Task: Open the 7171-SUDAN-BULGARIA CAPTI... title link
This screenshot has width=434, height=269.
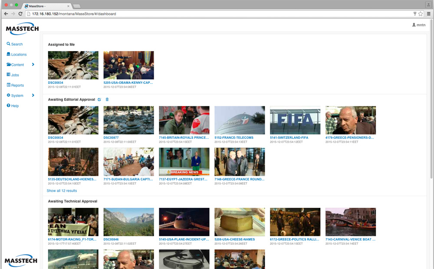Action: coord(128,179)
